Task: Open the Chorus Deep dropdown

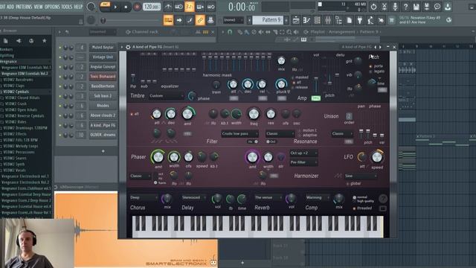Action: [144, 197]
